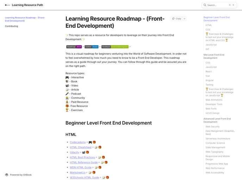Click the Copy button
This screenshot has width=242, height=180.
(x=177, y=19)
